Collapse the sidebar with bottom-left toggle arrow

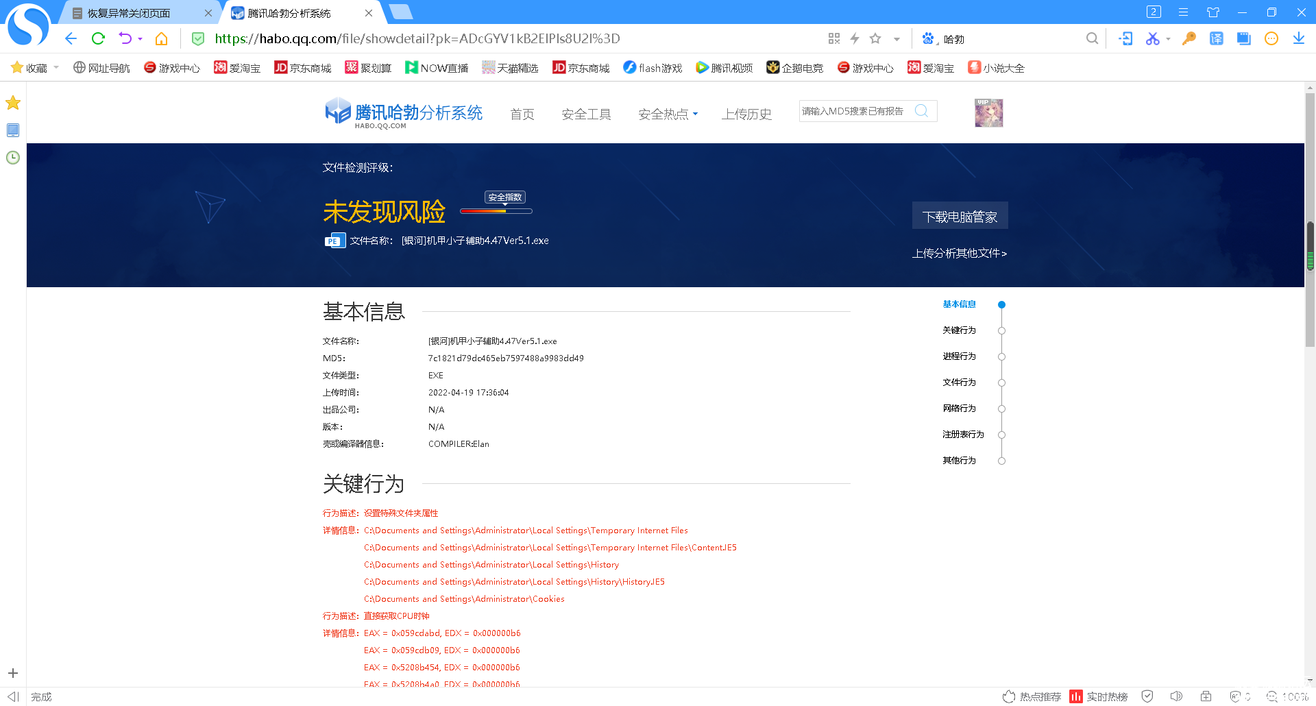[12, 696]
